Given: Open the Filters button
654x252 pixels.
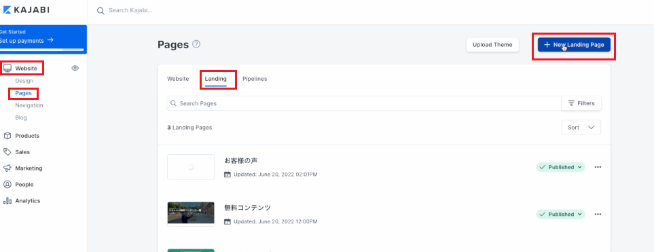Looking at the screenshot, I should (x=581, y=103).
